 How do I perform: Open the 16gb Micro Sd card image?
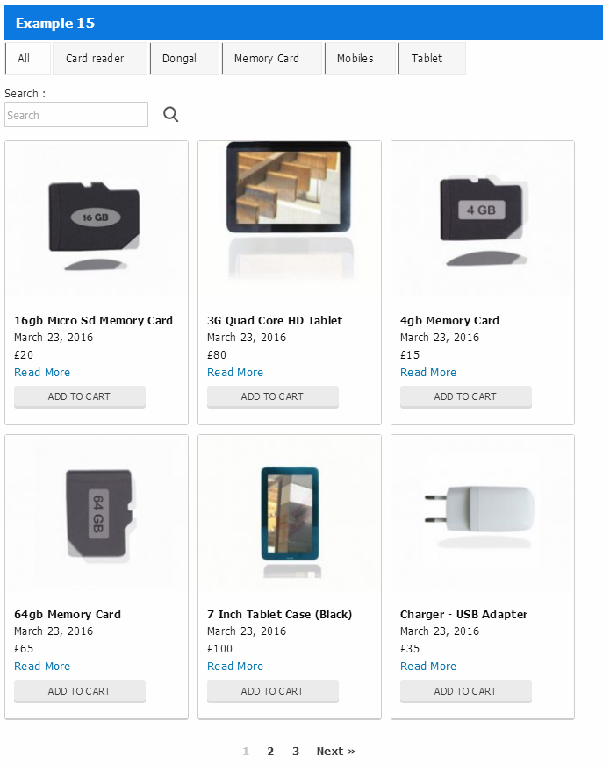pyautogui.click(x=97, y=219)
